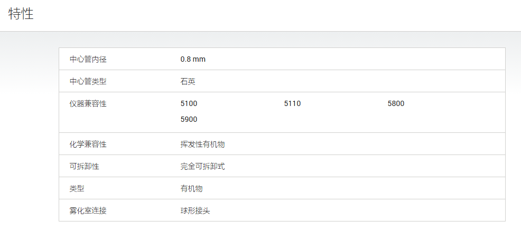The width and height of the screenshot is (521, 241).
Task: Click the 雾化室连接 label
Action: point(88,210)
